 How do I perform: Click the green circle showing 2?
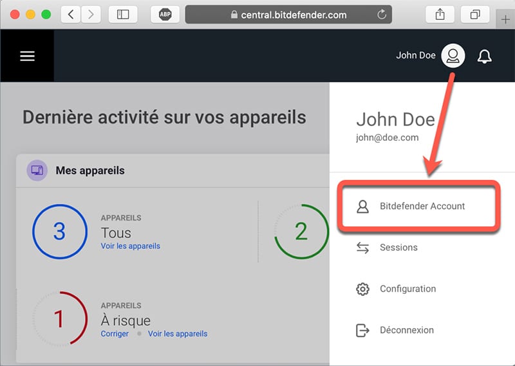[301, 232]
